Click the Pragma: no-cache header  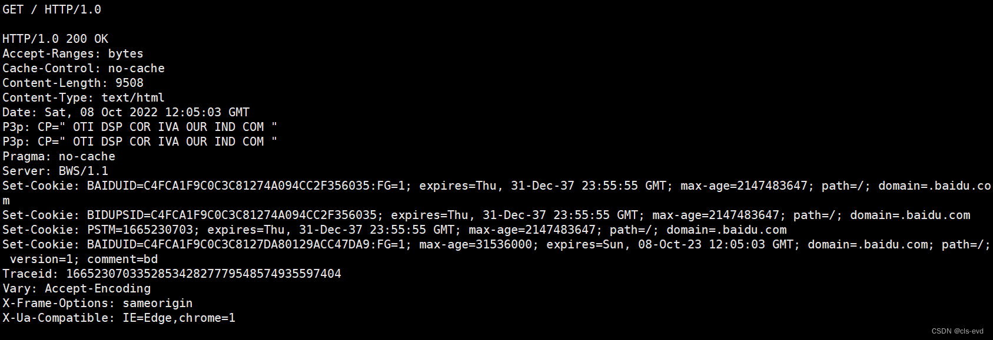click(x=59, y=156)
